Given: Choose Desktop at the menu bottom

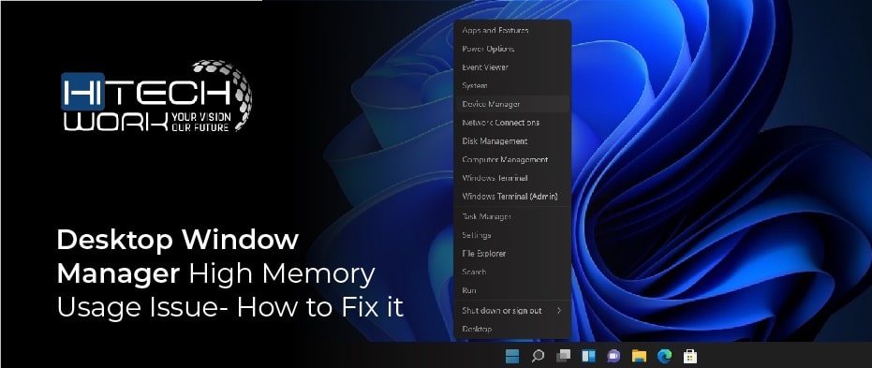Looking at the screenshot, I should tap(512, 329).
